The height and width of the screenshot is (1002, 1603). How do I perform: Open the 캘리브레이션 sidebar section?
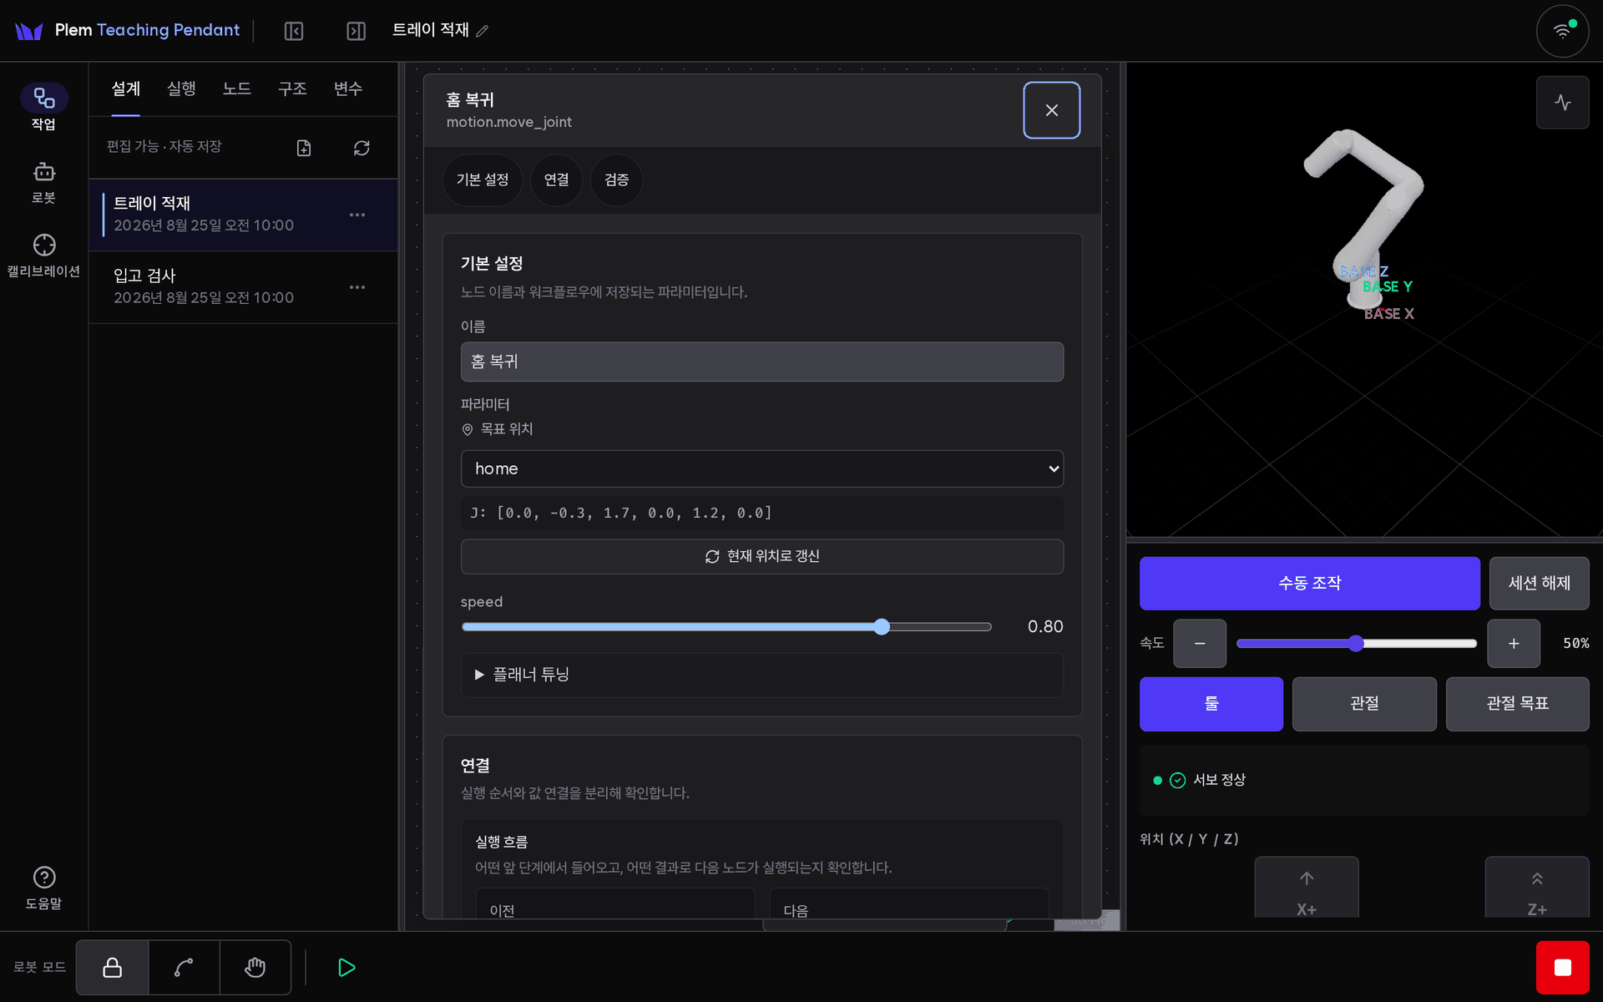[43, 256]
